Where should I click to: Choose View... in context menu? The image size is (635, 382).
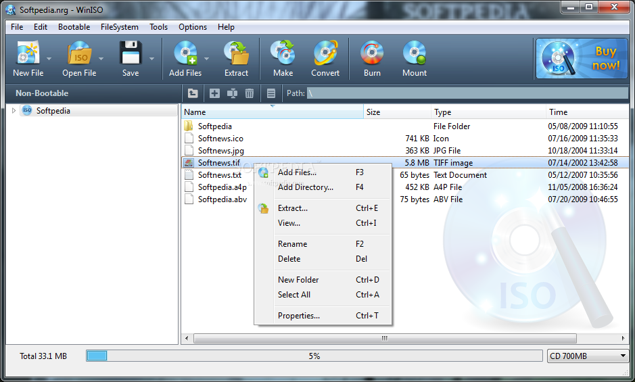323,223
